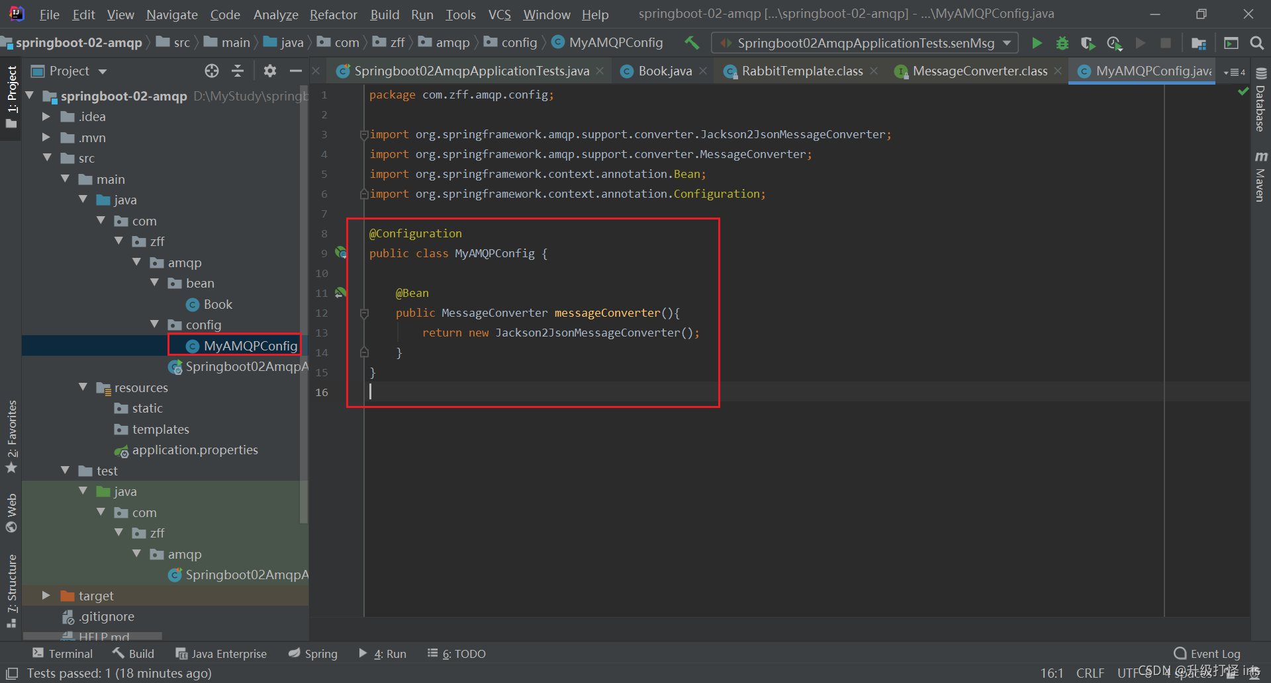Fold the messageConverter method at line 12

pyautogui.click(x=364, y=313)
